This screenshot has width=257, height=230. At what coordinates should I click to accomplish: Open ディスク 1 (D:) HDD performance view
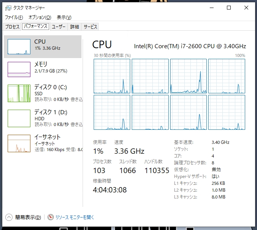[x=19, y=118]
